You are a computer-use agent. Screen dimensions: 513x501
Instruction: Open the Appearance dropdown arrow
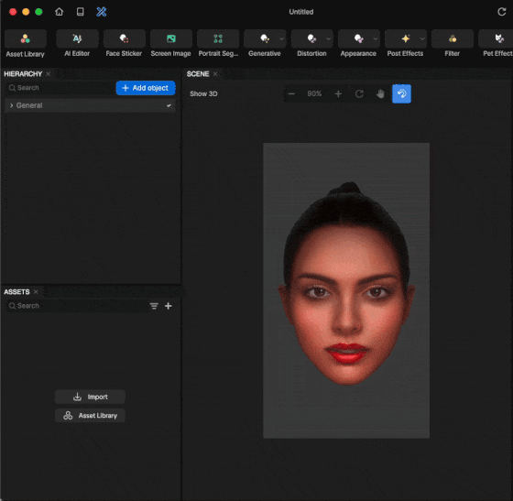click(x=376, y=38)
